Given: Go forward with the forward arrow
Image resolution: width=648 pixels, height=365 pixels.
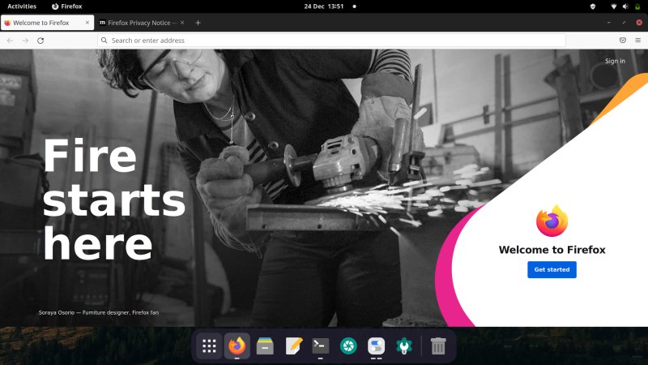Looking at the screenshot, I should [25, 41].
